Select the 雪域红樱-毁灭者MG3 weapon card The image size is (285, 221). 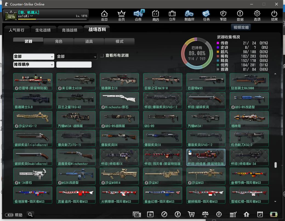[x=249, y=195]
